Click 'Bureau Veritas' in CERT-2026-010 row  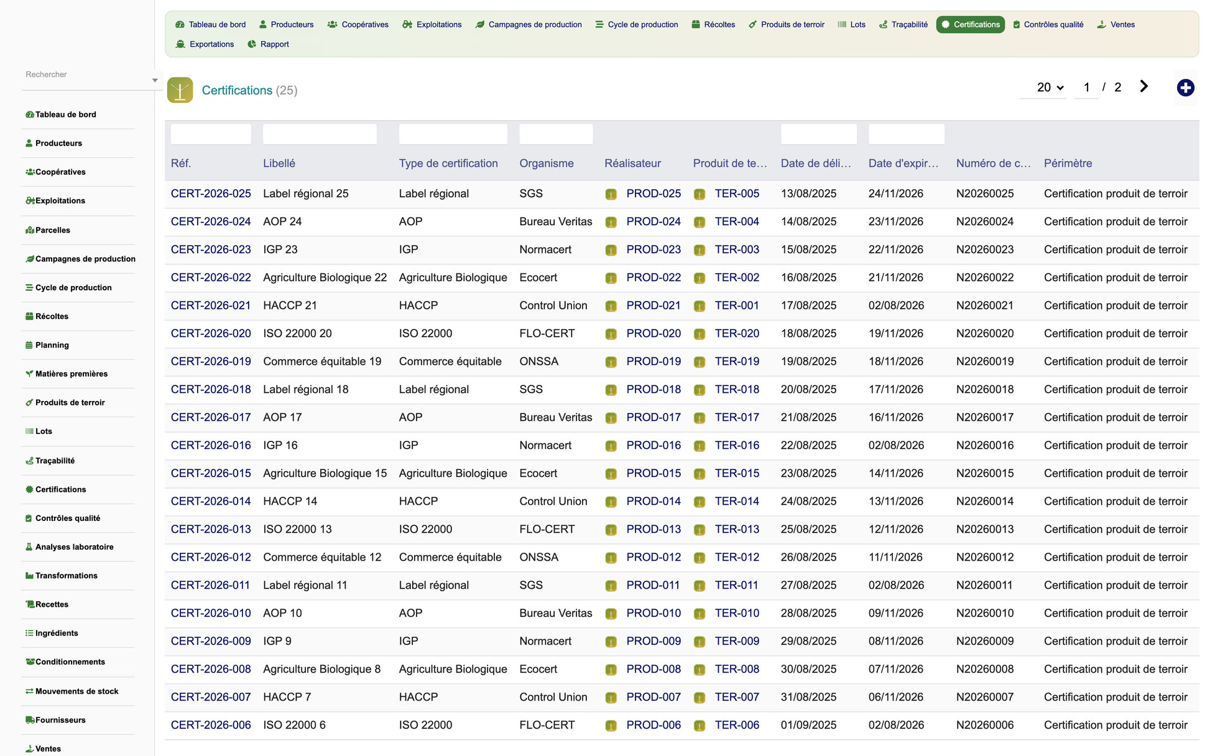(x=556, y=614)
